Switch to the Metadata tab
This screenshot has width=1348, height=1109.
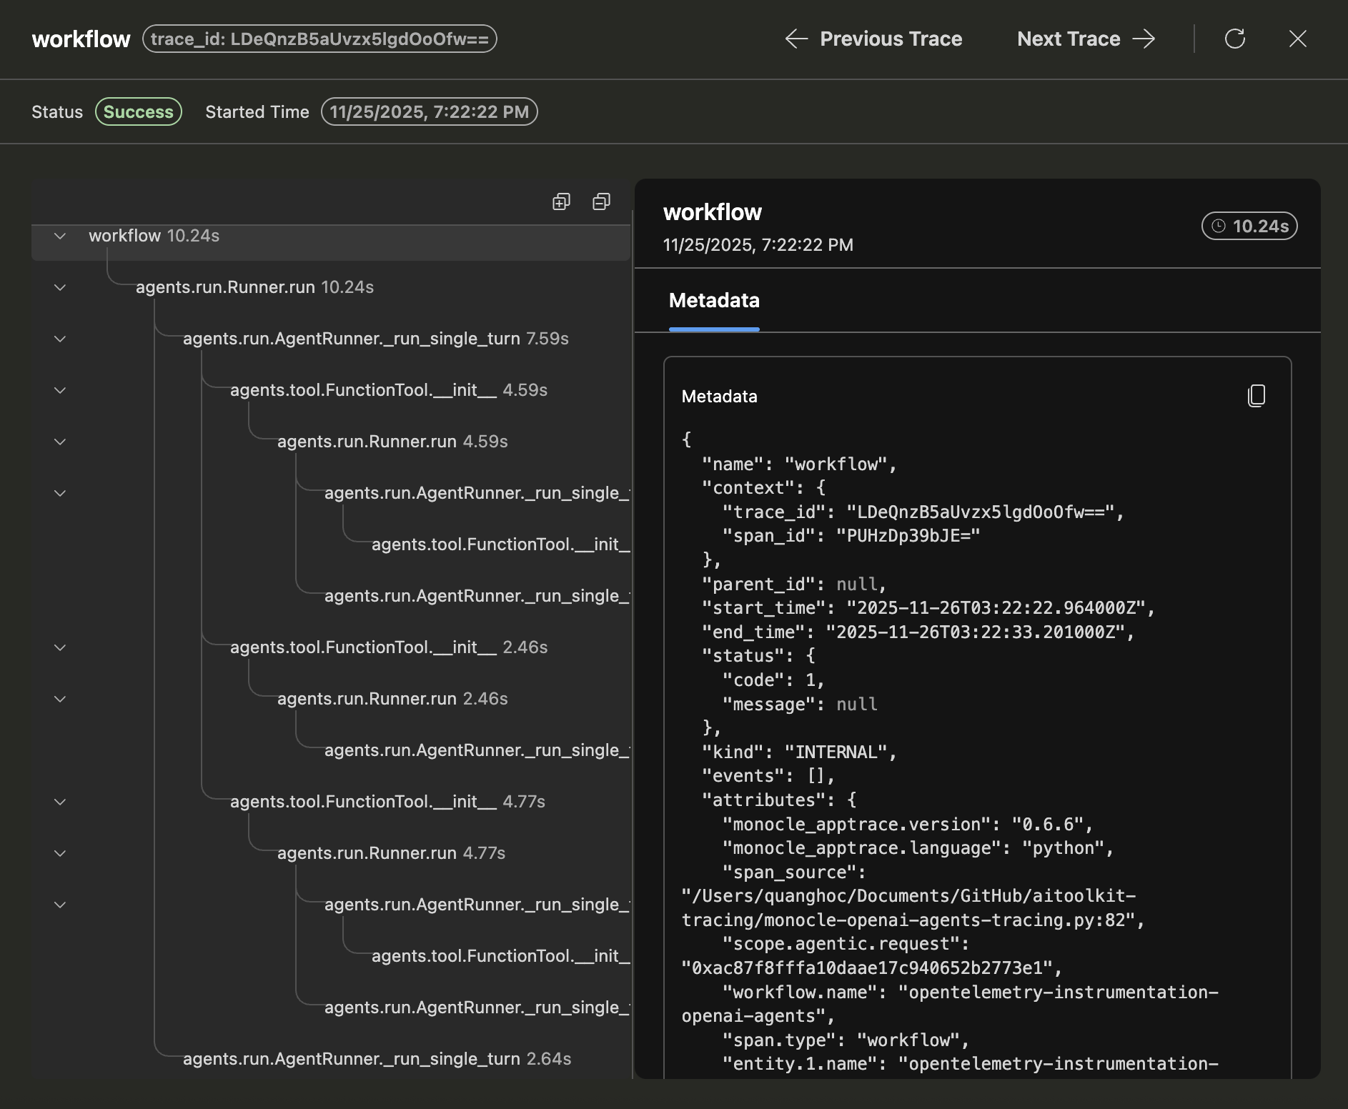pos(713,301)
